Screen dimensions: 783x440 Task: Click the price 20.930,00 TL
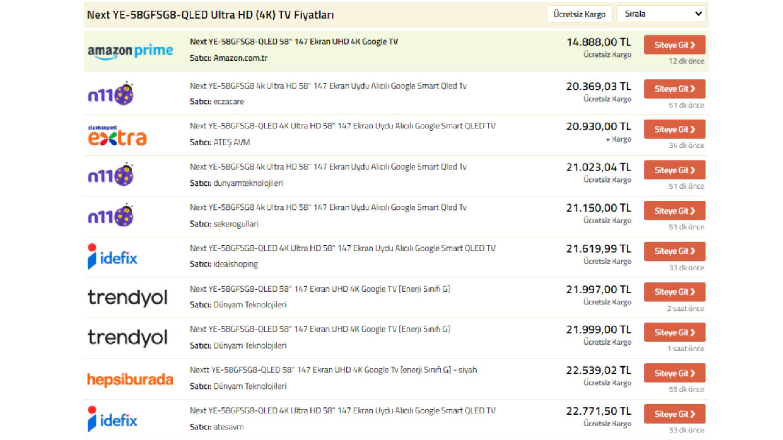pyautogui.click(x=599, y=127)
